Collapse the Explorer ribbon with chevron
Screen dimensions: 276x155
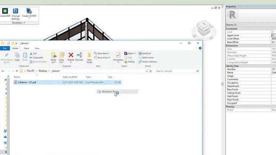pyautogui.click(x=196, y=48)
